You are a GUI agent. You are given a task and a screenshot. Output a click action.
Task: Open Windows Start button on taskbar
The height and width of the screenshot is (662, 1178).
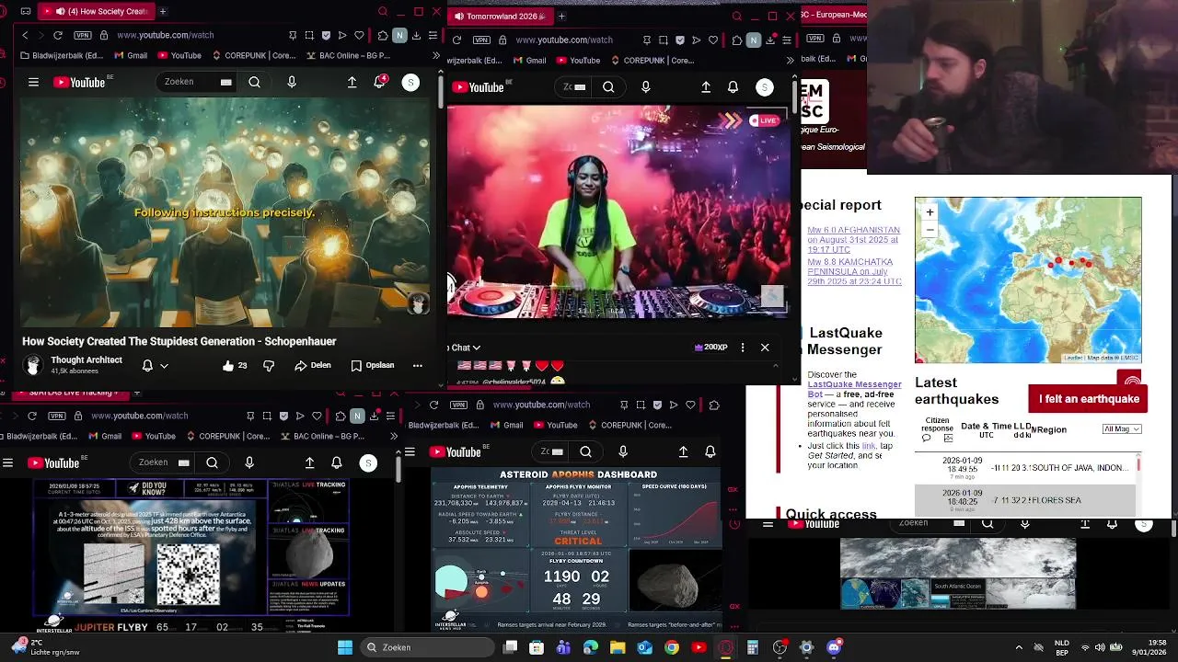[345, 647]
